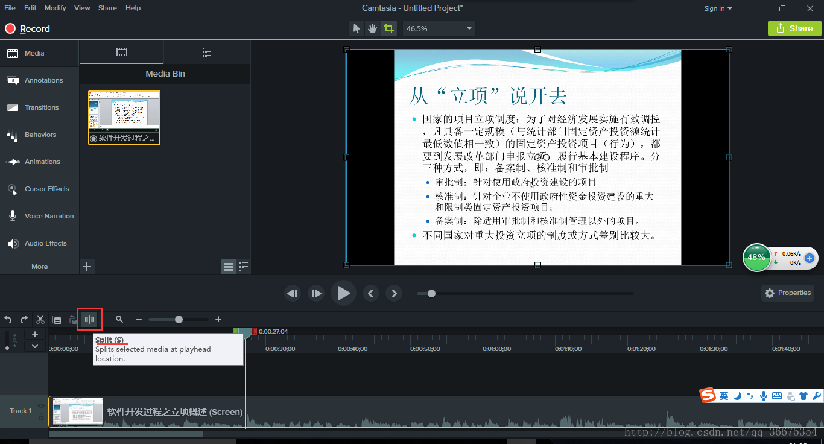Screen dimensions: 824x444
Task: Click the timeline zoom slider handle
Action: click(x=179, y=319)
